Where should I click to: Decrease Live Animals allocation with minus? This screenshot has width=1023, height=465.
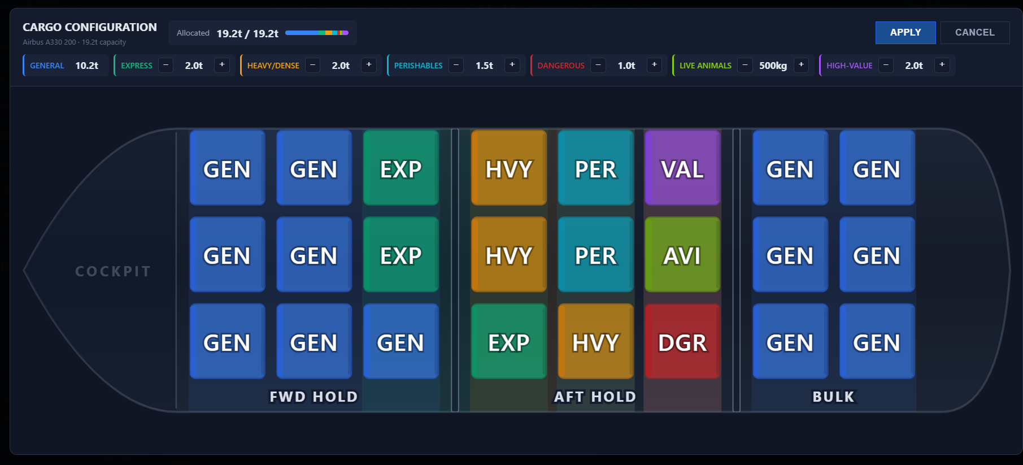[745, 65]
